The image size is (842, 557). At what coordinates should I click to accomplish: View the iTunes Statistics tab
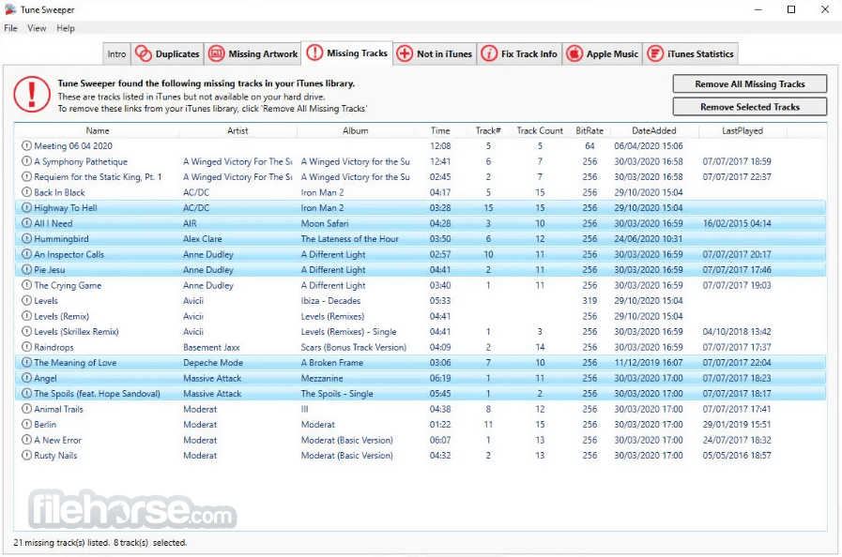(691, 53)
